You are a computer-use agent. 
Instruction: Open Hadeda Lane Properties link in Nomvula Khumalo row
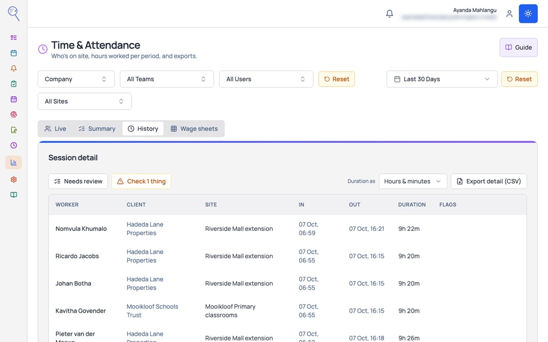click(x=145, y=229)
